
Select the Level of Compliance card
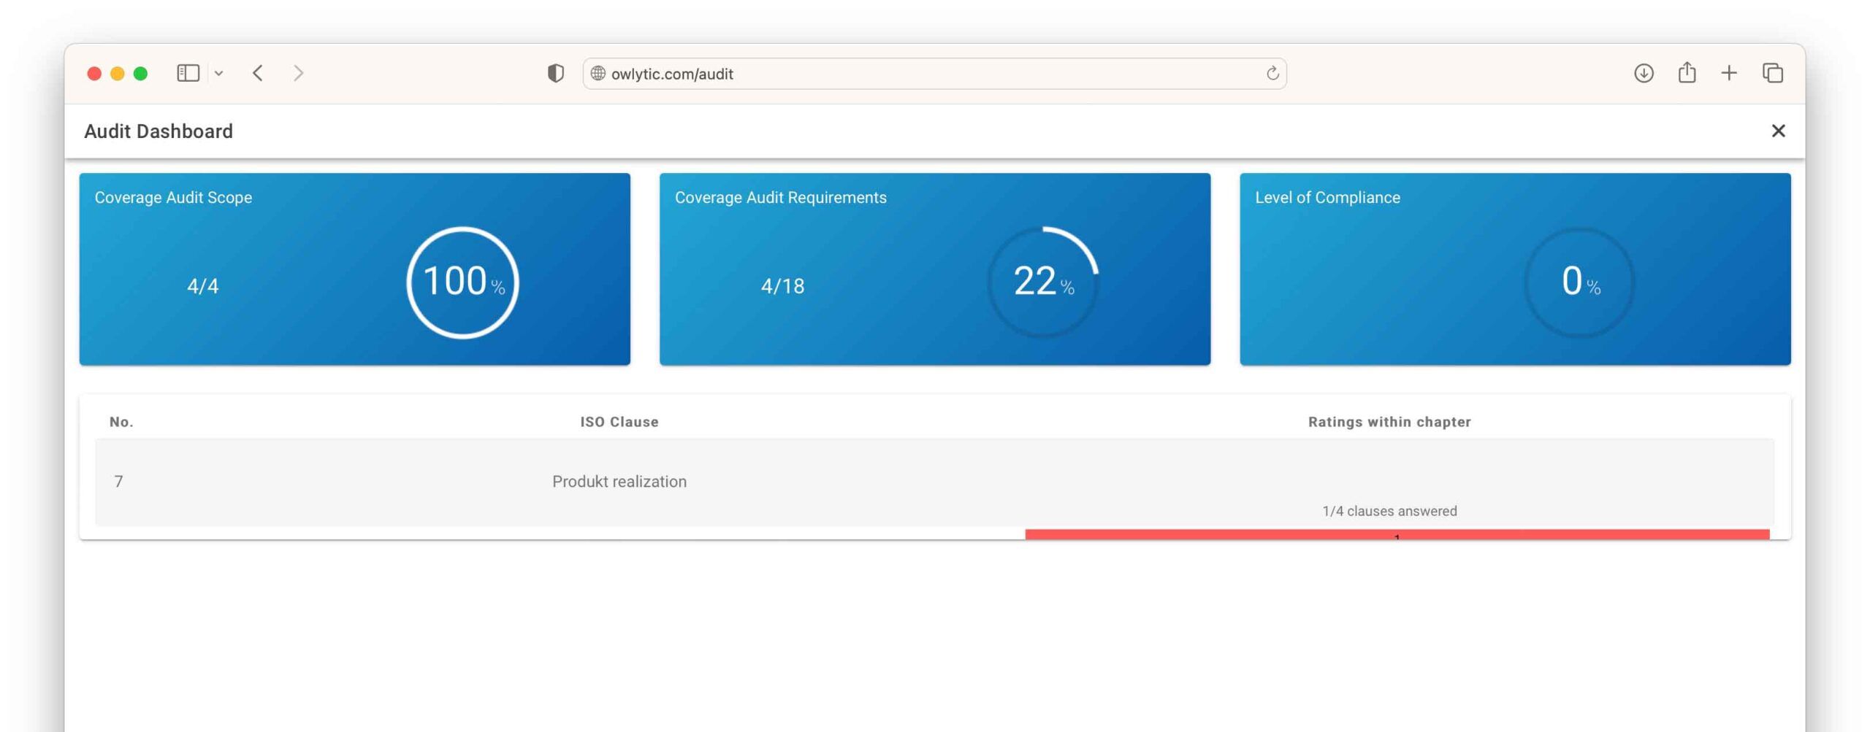1514,269
